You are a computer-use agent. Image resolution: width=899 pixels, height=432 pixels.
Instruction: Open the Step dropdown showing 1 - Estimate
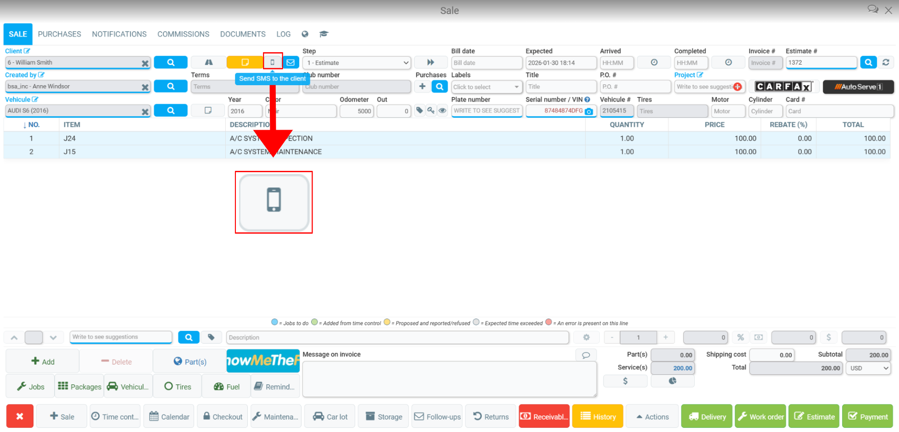tap(357, 62)
